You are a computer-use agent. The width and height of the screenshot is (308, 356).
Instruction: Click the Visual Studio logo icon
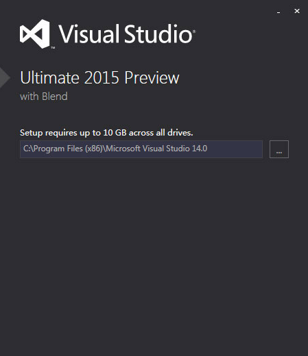pyautogui.click(x=35, y=34)
